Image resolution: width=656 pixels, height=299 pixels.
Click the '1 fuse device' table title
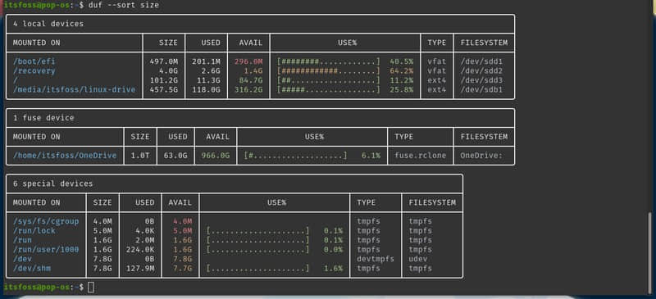(43, 118)
